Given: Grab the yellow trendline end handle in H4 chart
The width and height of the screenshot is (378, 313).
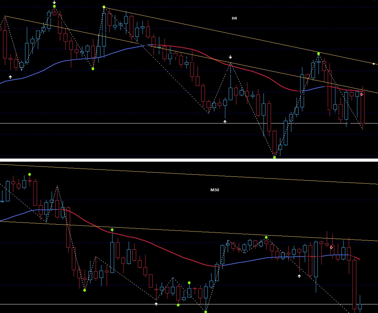Looking at the screenshot, I should 374,64.
